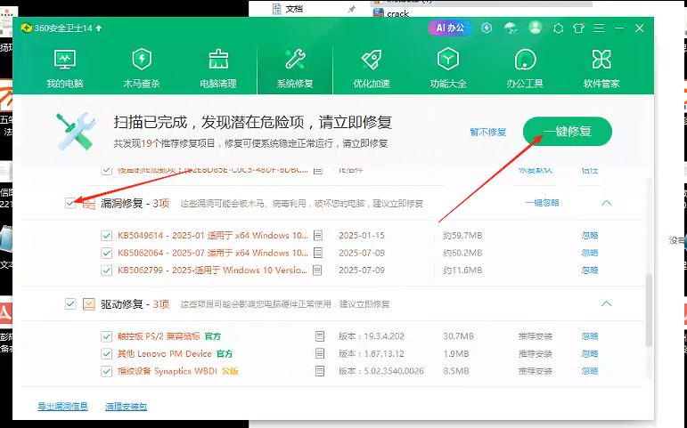Open the 我的电脑 tab
The image size is (687, 428).
(x=65, y=69)
